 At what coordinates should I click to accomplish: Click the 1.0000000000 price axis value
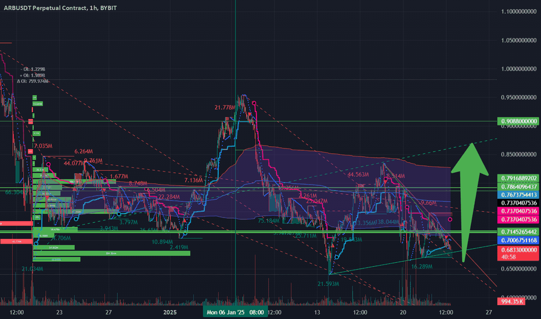point(518,69)
